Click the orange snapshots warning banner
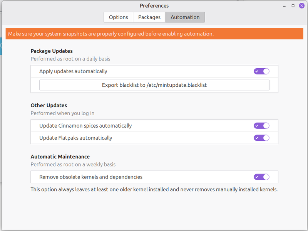 [x=154, y=34]
